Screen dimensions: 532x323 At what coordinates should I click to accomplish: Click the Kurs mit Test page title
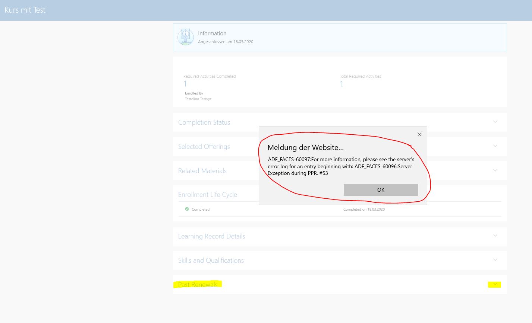click(25, 10)
